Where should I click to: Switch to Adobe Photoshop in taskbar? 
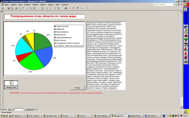tap(136, 116)
